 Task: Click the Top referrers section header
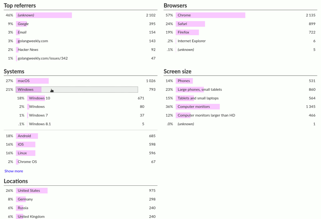pyautogui.click(x=19, y=5)
